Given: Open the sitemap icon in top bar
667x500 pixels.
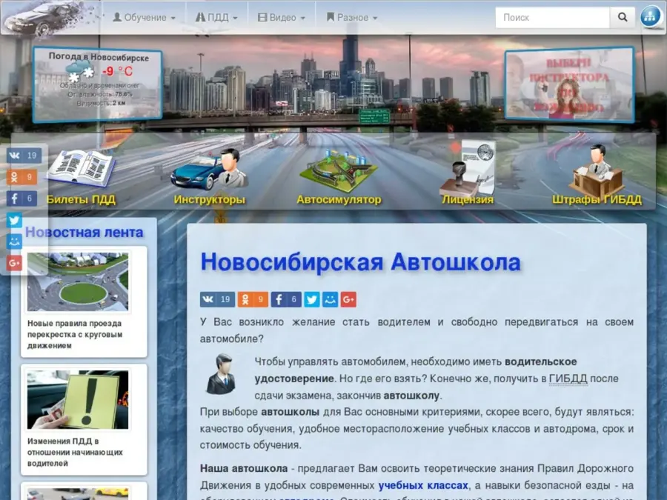Looking at the screenshot, I should 651,17.
